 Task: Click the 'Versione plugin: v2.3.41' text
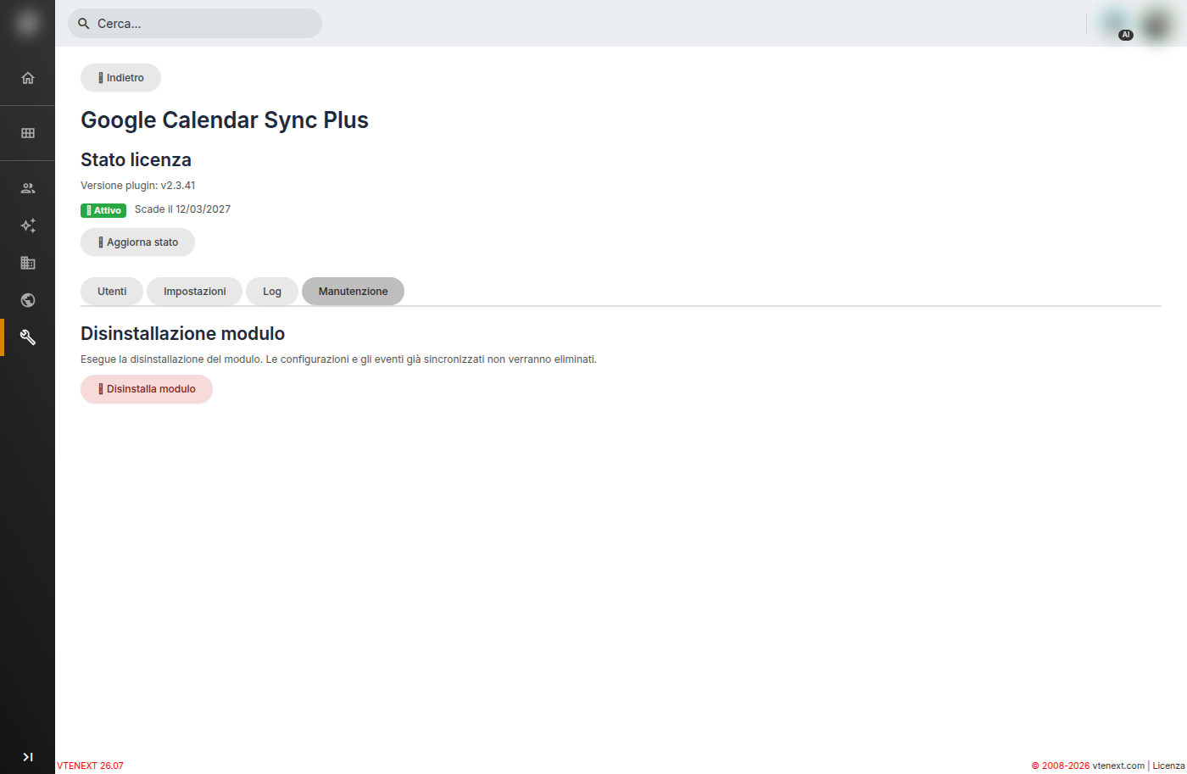coord(138,186)
